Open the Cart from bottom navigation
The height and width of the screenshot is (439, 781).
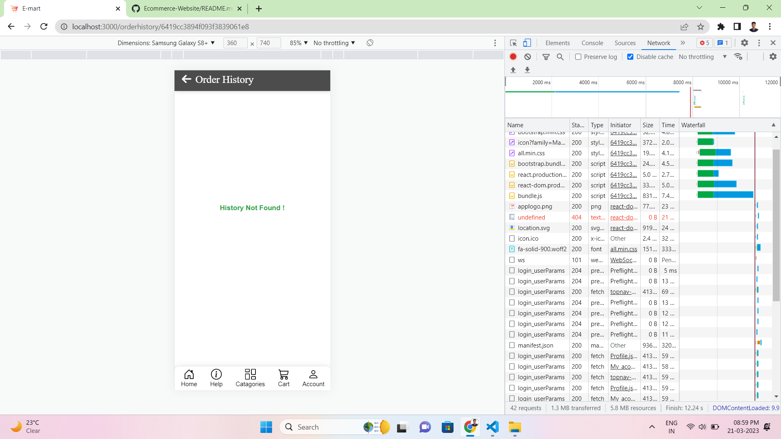click(x=284, y=377)
